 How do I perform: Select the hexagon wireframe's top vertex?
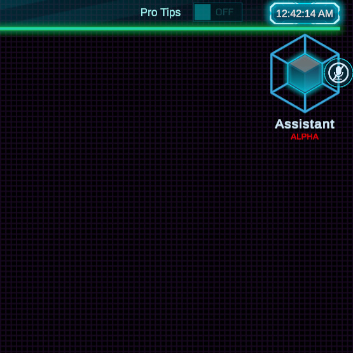[305, 36]
